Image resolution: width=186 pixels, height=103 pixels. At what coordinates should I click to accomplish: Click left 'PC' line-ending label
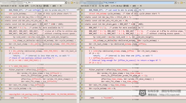pos(61,6)
